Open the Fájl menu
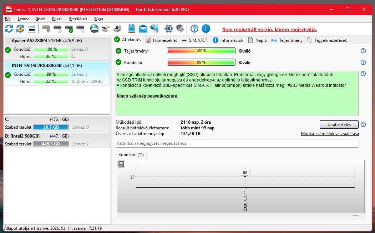 (8, 19)
